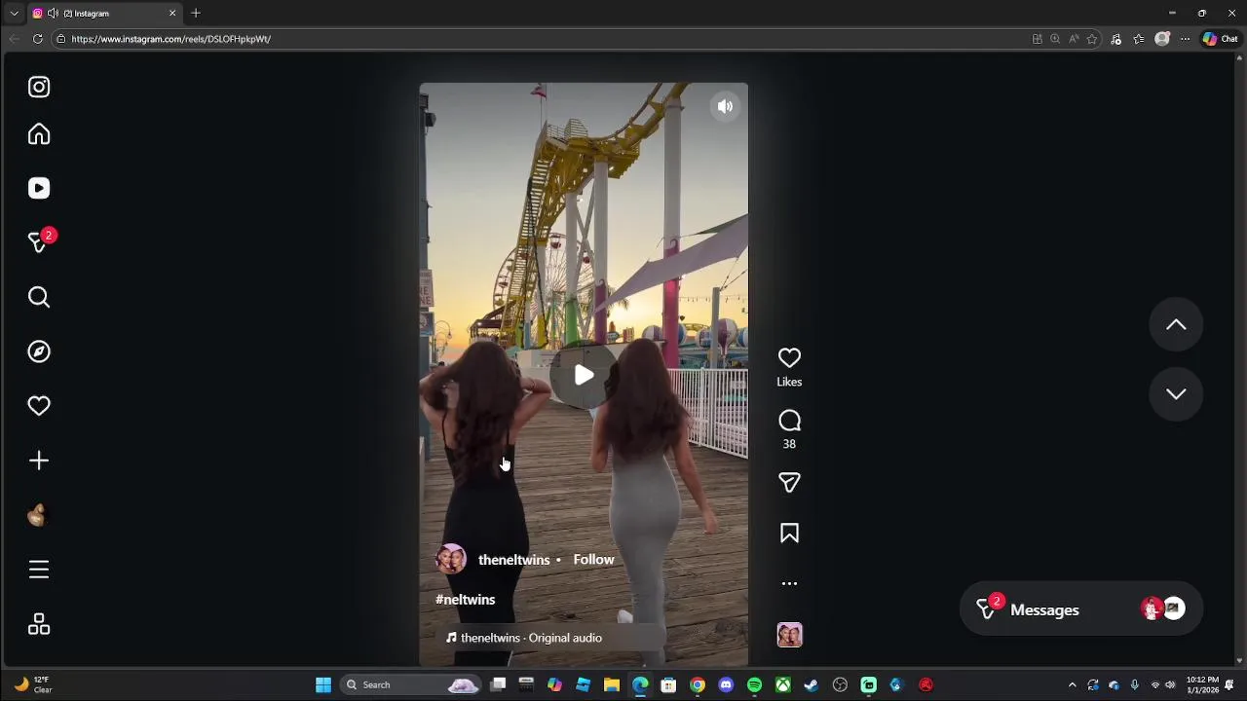This screenshot has height=701, width=1247.
Task: Follow theneltwins
Action: click(593, 560)
